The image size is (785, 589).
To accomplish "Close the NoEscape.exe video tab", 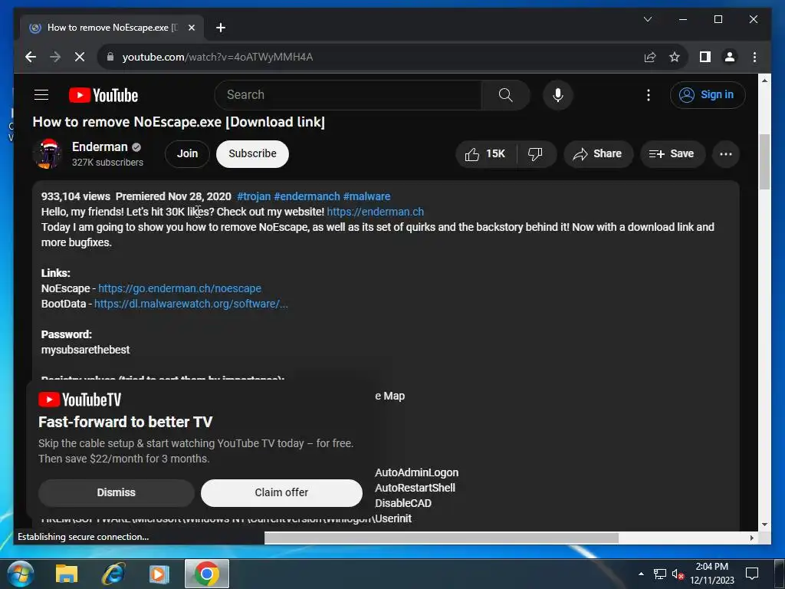I will 191,28.
